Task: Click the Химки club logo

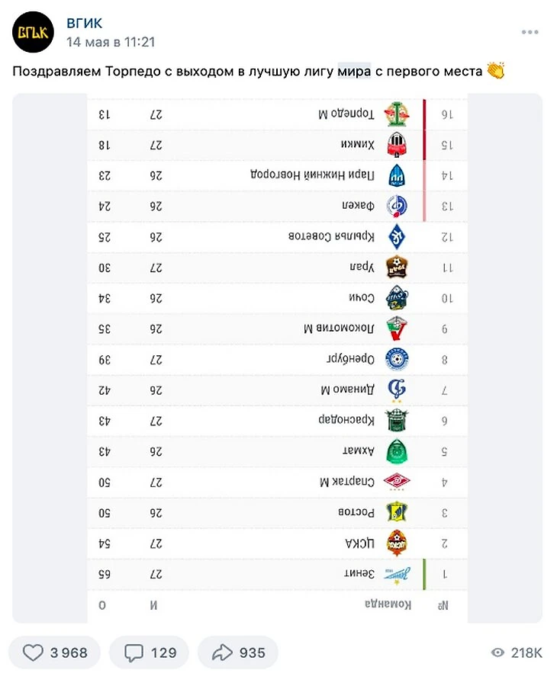Action: point(397,145)
